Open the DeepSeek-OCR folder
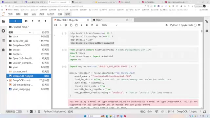This screenshot has width=210, height=118. (29, 45)
